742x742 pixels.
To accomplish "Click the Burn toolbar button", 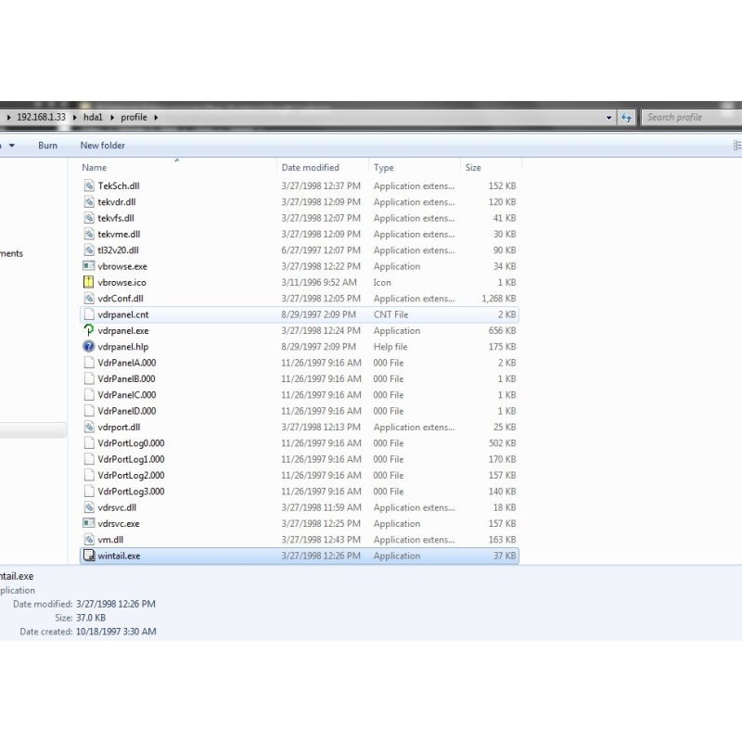I will pyautogui.click(x=47, y=146).
